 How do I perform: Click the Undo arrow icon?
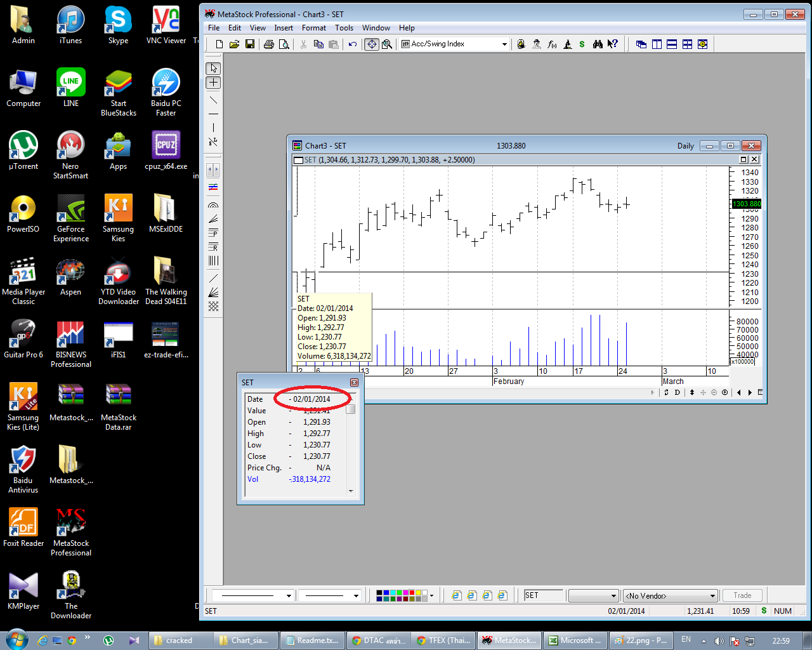pos(353,44)
